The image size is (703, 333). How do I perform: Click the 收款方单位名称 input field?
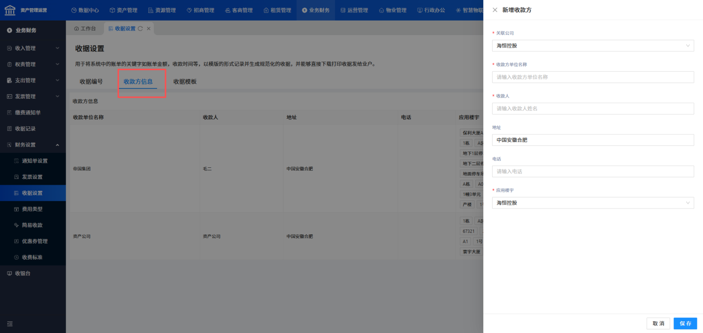click(593, 77)
